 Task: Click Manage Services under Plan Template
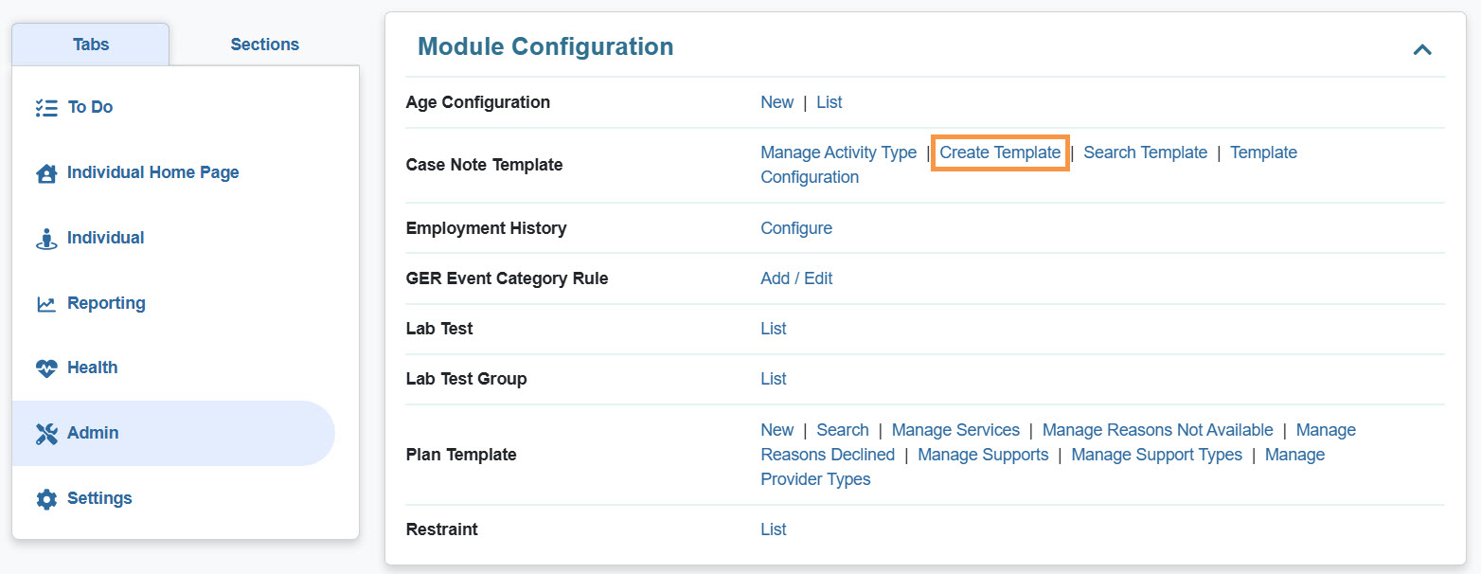[x=955, y=430]
